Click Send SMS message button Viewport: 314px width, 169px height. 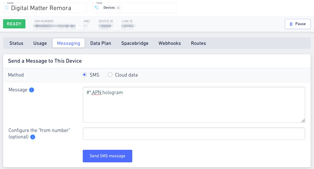click(x=108, y=156)
